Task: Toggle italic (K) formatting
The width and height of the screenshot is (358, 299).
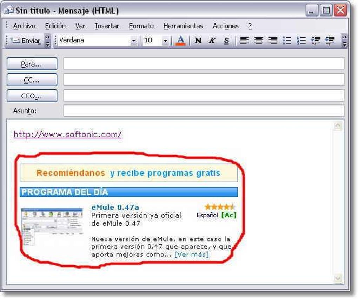Action: coord(212,41)
